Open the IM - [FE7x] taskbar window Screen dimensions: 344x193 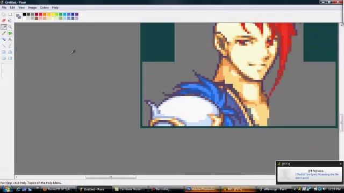238,189
